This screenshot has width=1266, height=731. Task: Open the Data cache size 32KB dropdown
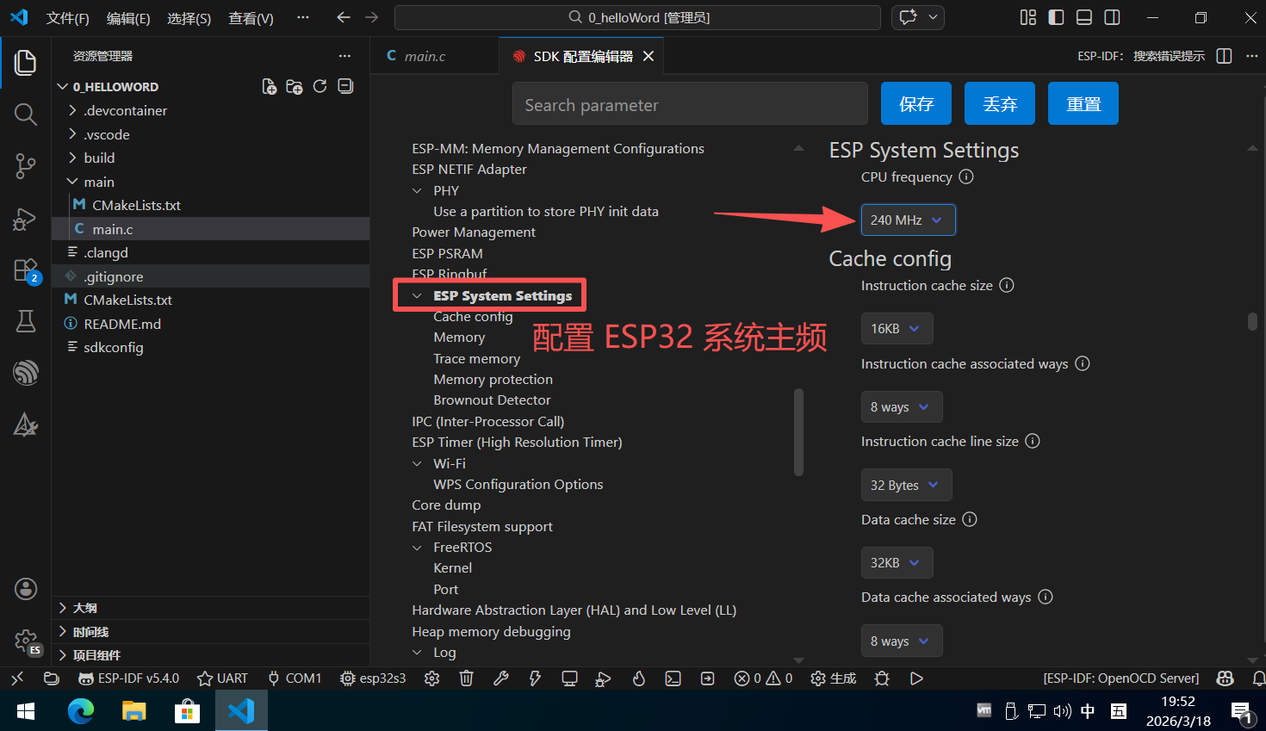897,562
